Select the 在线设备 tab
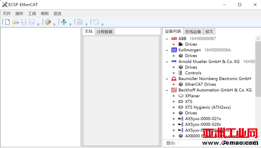261x148 pixels. click(193, 31)
